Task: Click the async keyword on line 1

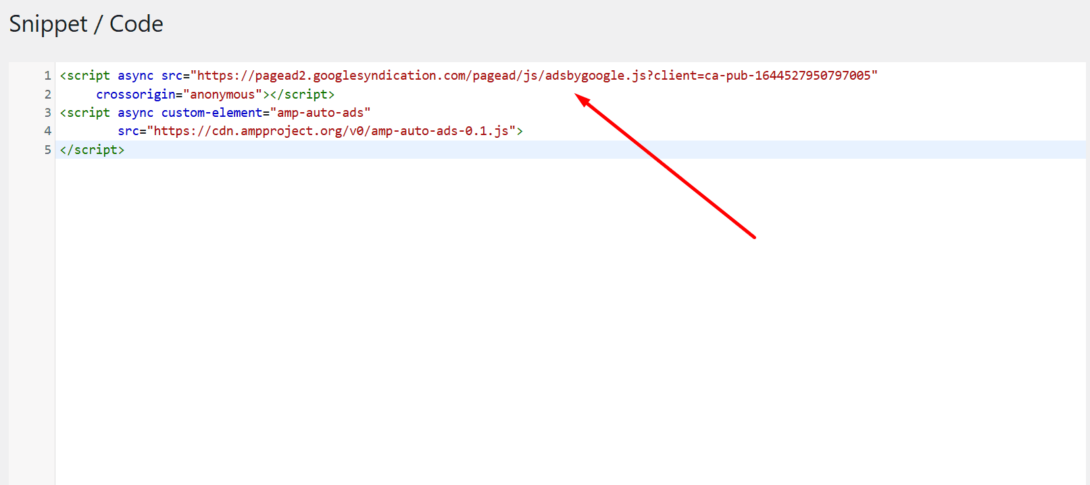Action: (135, 76)
